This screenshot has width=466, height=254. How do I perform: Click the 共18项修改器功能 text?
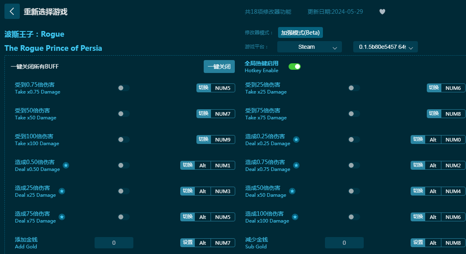pyautogui.click(x=268, y=12)
